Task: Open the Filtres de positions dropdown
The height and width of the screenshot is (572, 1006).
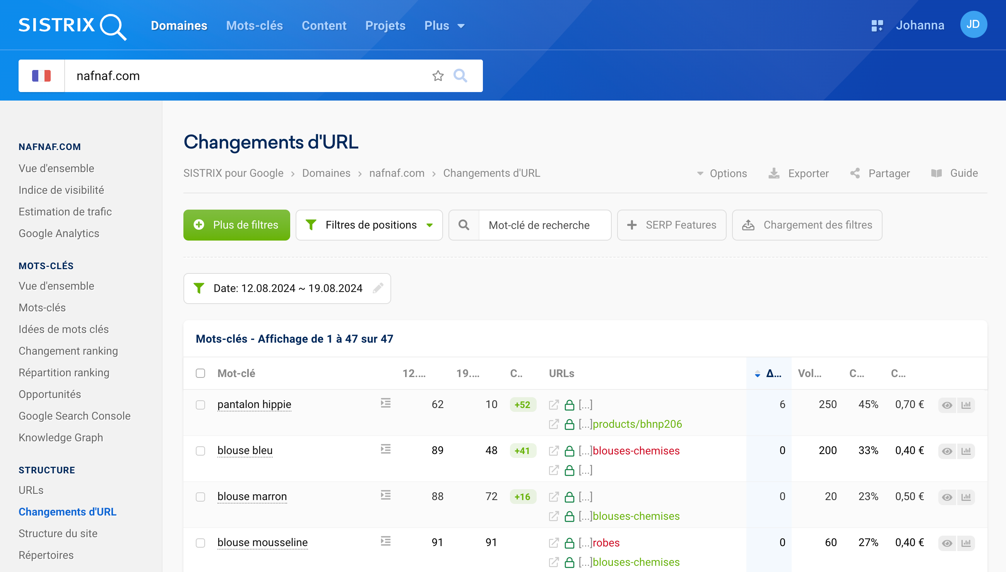Action: [x=369, y=225]
